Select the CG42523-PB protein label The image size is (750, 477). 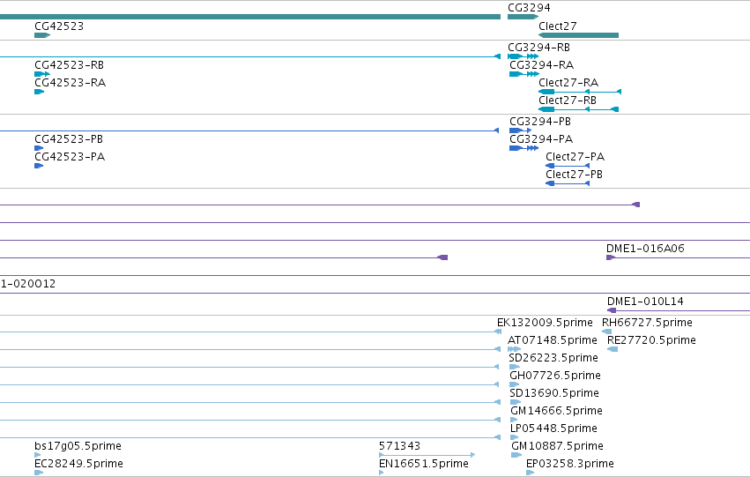69,139
